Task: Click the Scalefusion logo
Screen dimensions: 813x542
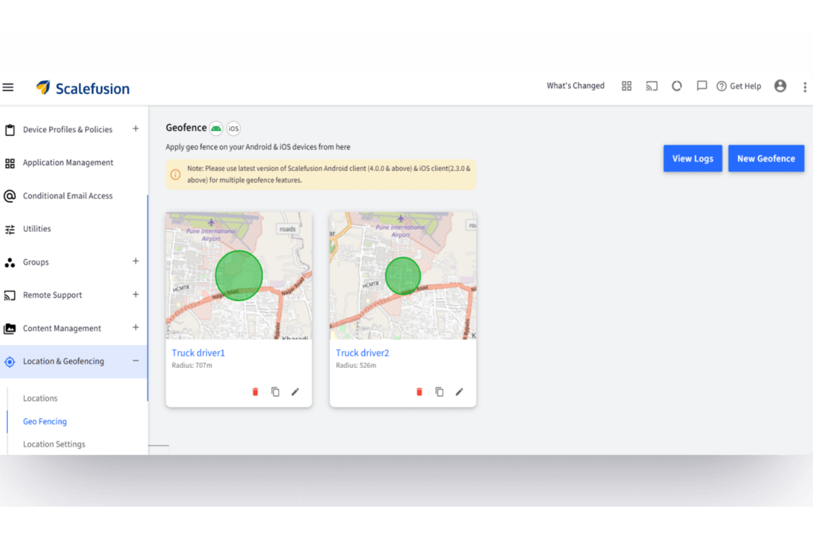Action: point(83,88)
